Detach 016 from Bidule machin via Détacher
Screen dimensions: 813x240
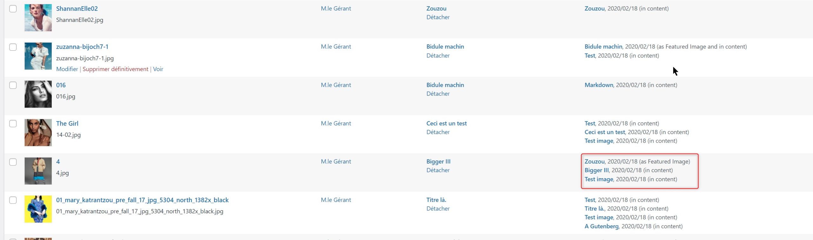click(x=438, y=94)
